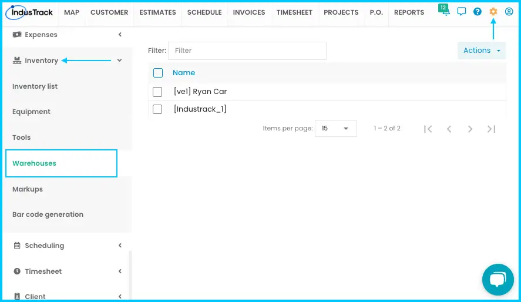Open the help question mark icon
The image size is (521, 302).
pyautogui.click(x=478, y=12)
